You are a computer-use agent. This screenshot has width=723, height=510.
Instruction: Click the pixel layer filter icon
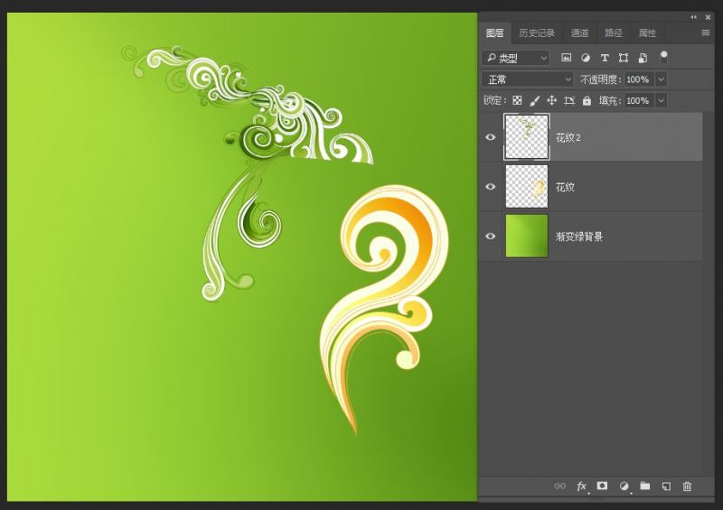(567, 58)
